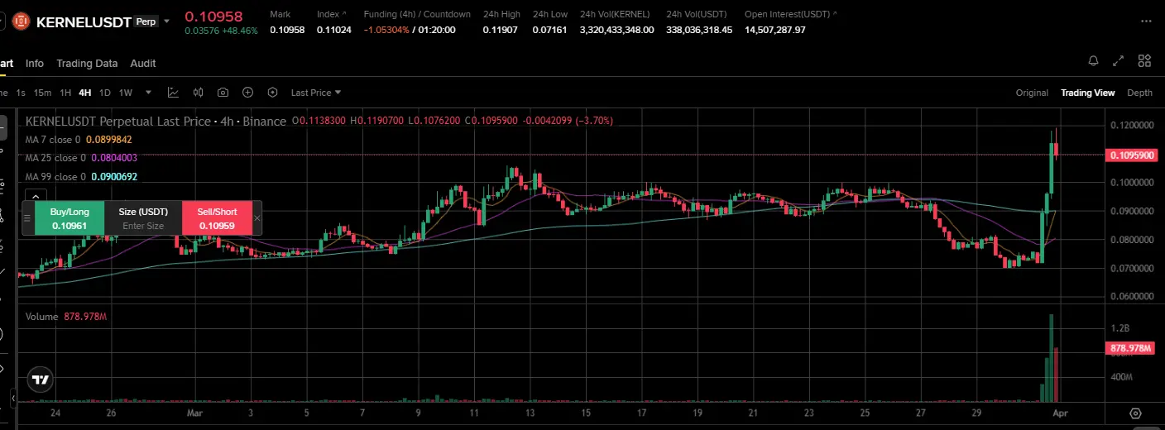
Task: Click the Funding (4h) / Countdown label
Action: [418, 14]
